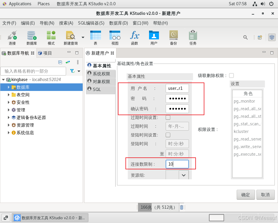This screenshot has width=278, height=223.
Task: Close the 新建用户 tab
Action: pyautogui.click(x=112, y=53)
